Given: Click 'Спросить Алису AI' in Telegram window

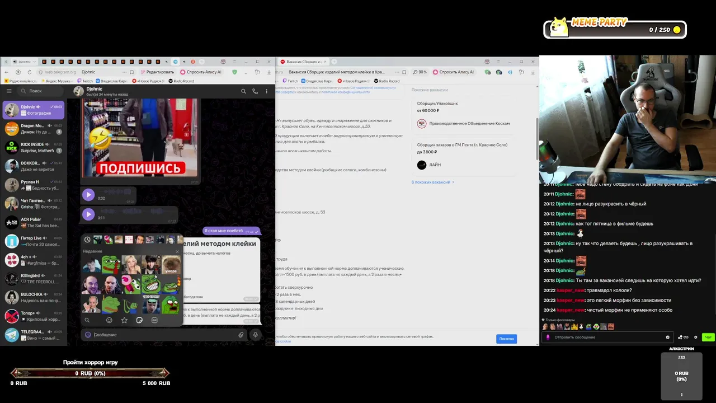Looking at the screenshot, I should 201,72.
